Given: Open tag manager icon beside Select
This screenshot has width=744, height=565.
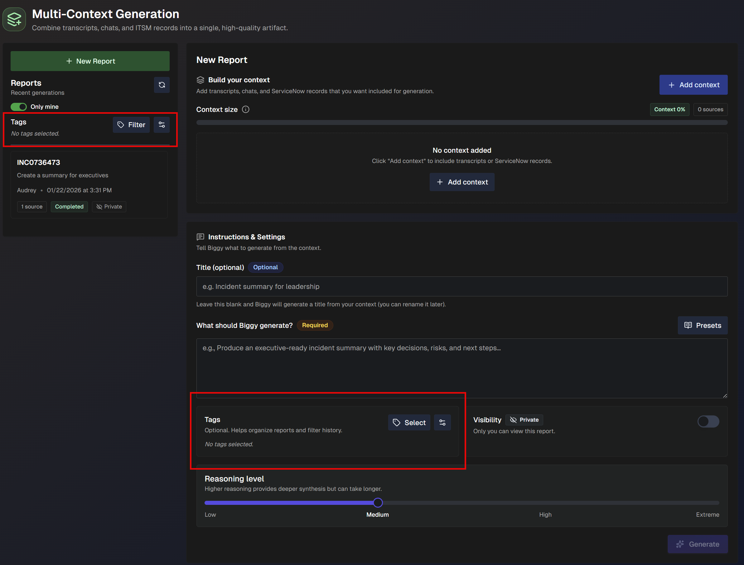Looking at the screenshot, I should (x=442, y=422).
